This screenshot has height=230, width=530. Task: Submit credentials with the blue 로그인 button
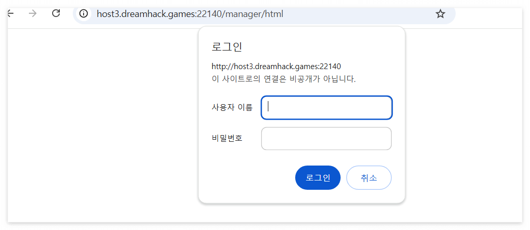tap(318, 177)
